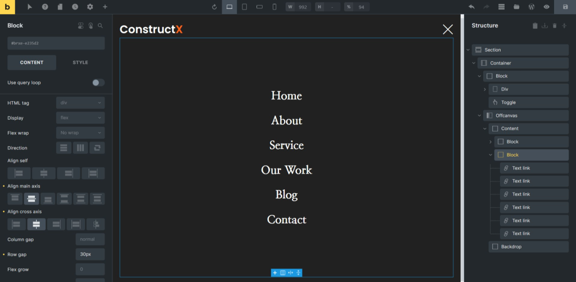Collapse the Section tree chevron

pyautogui.click(x=468, y=50)
